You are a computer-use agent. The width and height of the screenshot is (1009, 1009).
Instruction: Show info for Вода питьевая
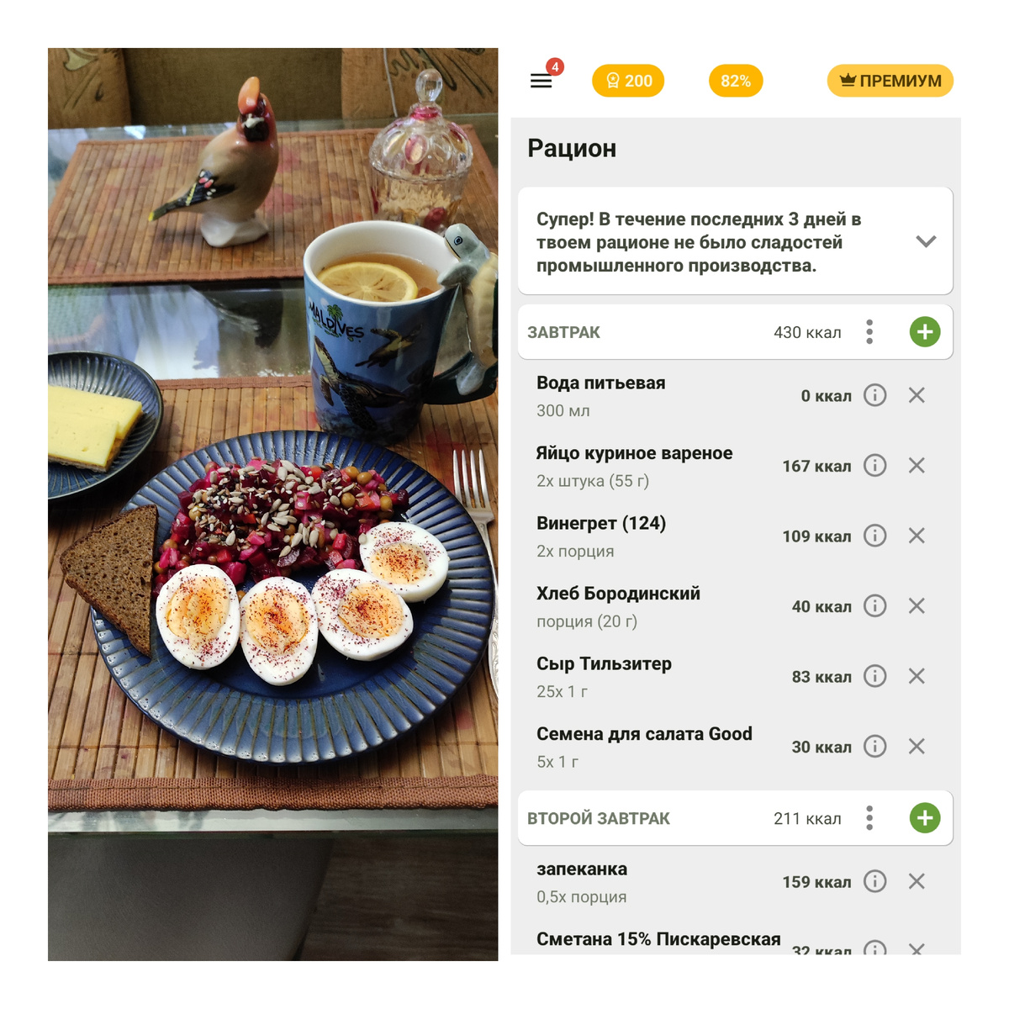[875, 395]
